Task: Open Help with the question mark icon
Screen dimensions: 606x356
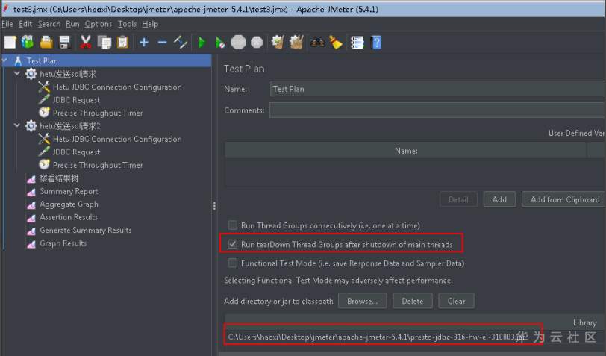Action: [375, 42]
